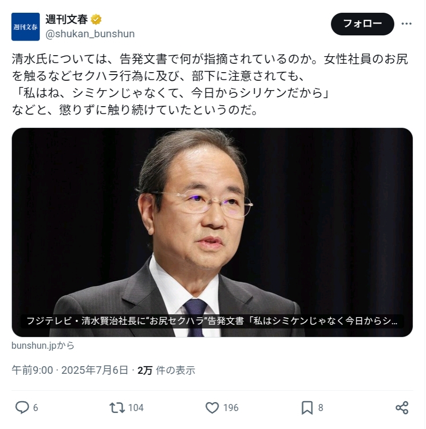
Task: Open the share icon
Action: coord(402,407)
